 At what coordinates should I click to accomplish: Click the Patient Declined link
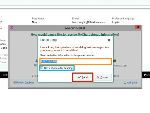click(x=25, y=82)
